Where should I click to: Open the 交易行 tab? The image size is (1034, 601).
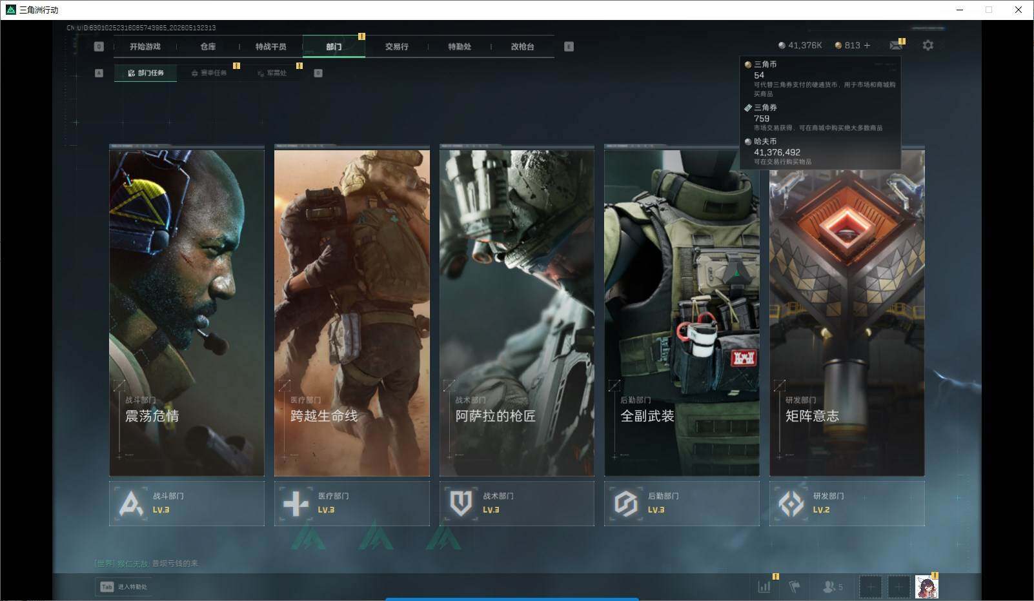tap(396, 46)
